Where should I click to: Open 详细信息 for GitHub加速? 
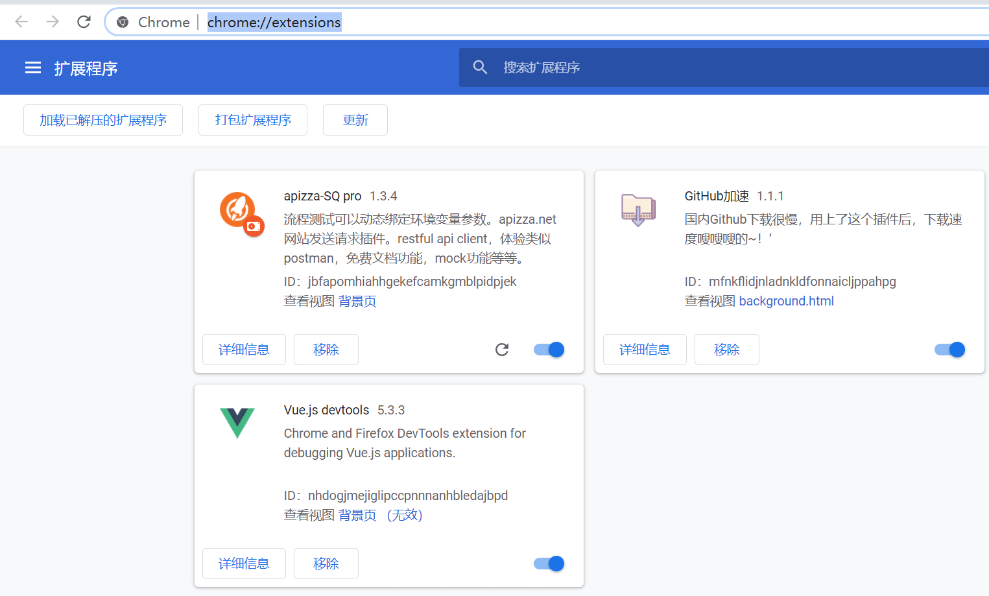click(x=645, y=350)
